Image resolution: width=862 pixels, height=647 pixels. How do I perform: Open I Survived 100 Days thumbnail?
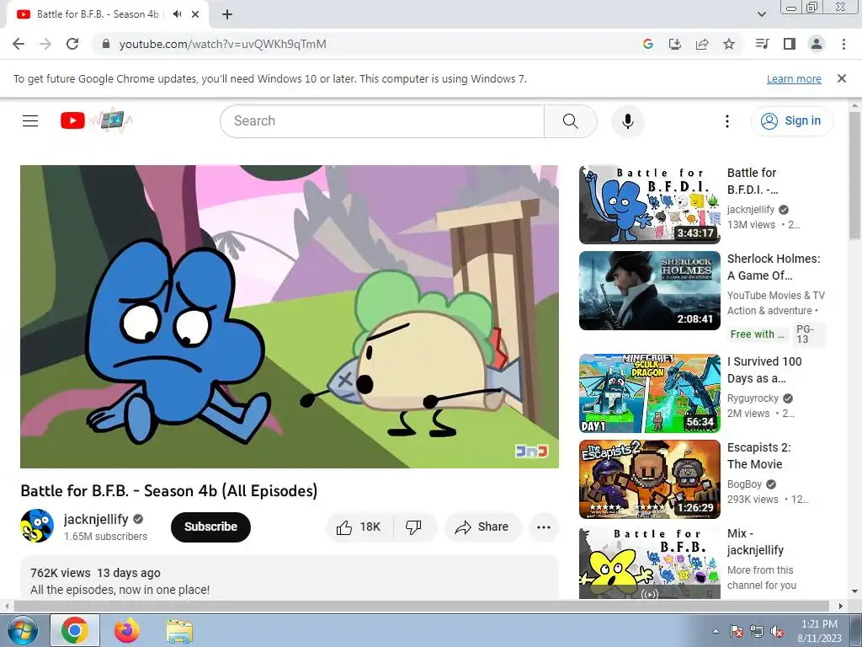[649, 393]
